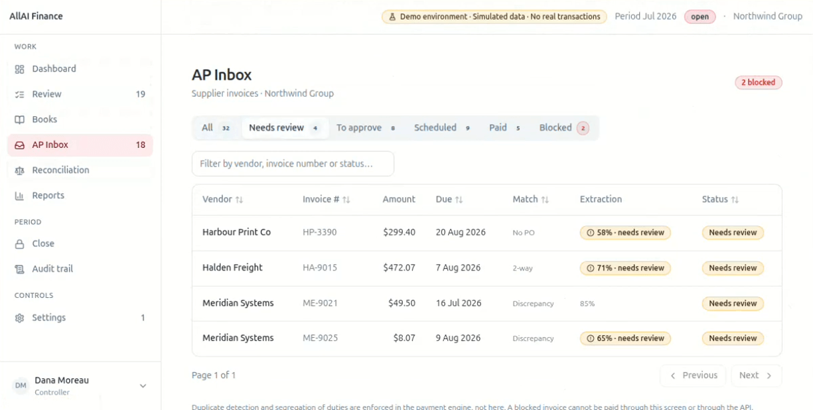Click the Period Jul 2026 label
This screenshot has width=813, height=410.
click(x=646, y=17)
